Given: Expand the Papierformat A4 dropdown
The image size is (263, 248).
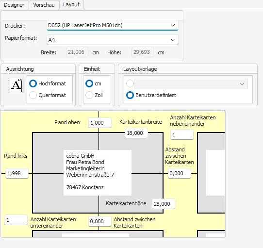Looking at the screenshot, I should (x=113, y=40).
